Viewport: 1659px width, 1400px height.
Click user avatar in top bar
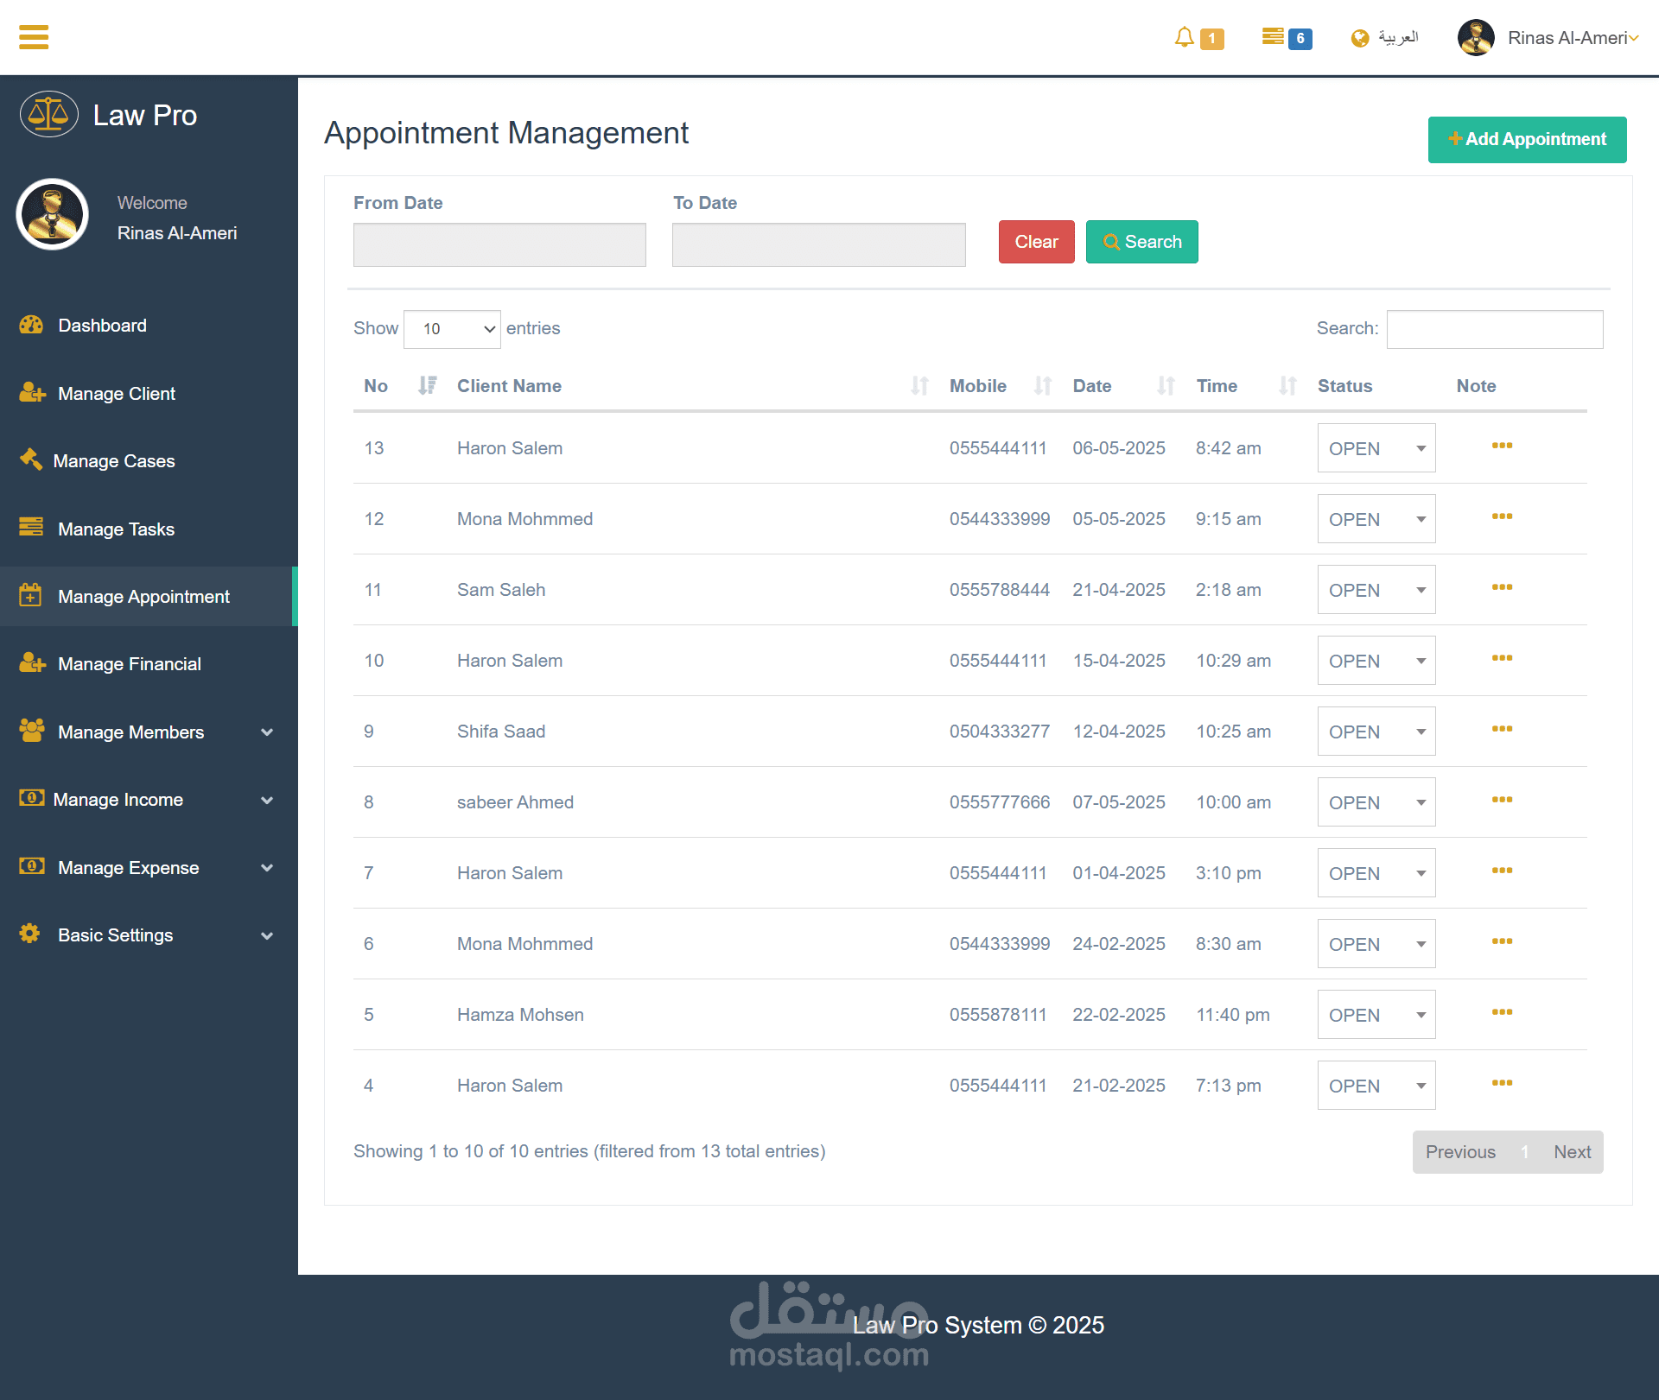point(1476,38)
